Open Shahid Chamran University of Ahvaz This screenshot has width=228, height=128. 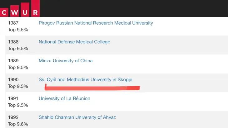tap(77, 117)
